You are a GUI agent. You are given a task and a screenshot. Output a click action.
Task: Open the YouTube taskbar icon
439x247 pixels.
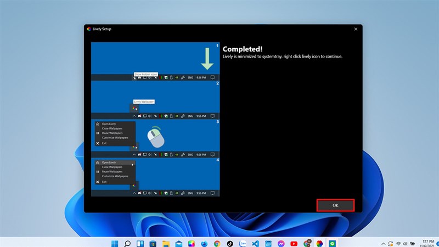294,243
